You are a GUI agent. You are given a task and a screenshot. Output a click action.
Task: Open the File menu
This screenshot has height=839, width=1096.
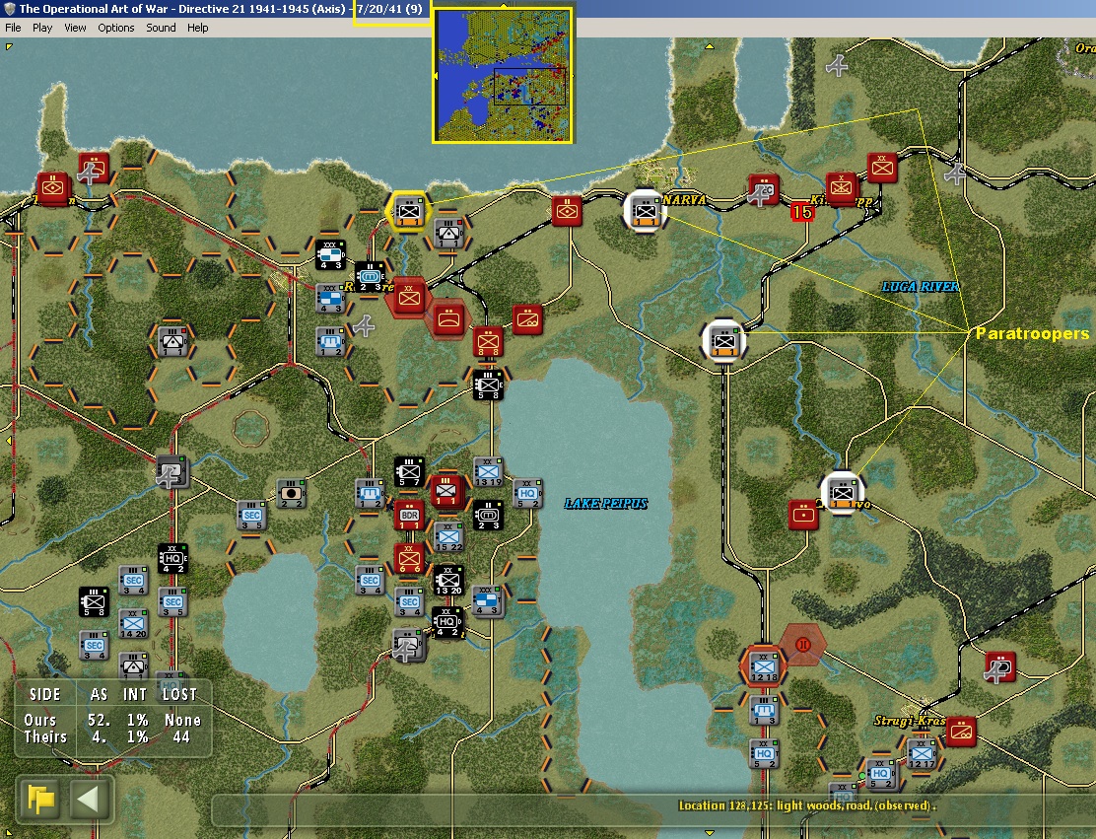pyautogui.click(x=13, y=28)
